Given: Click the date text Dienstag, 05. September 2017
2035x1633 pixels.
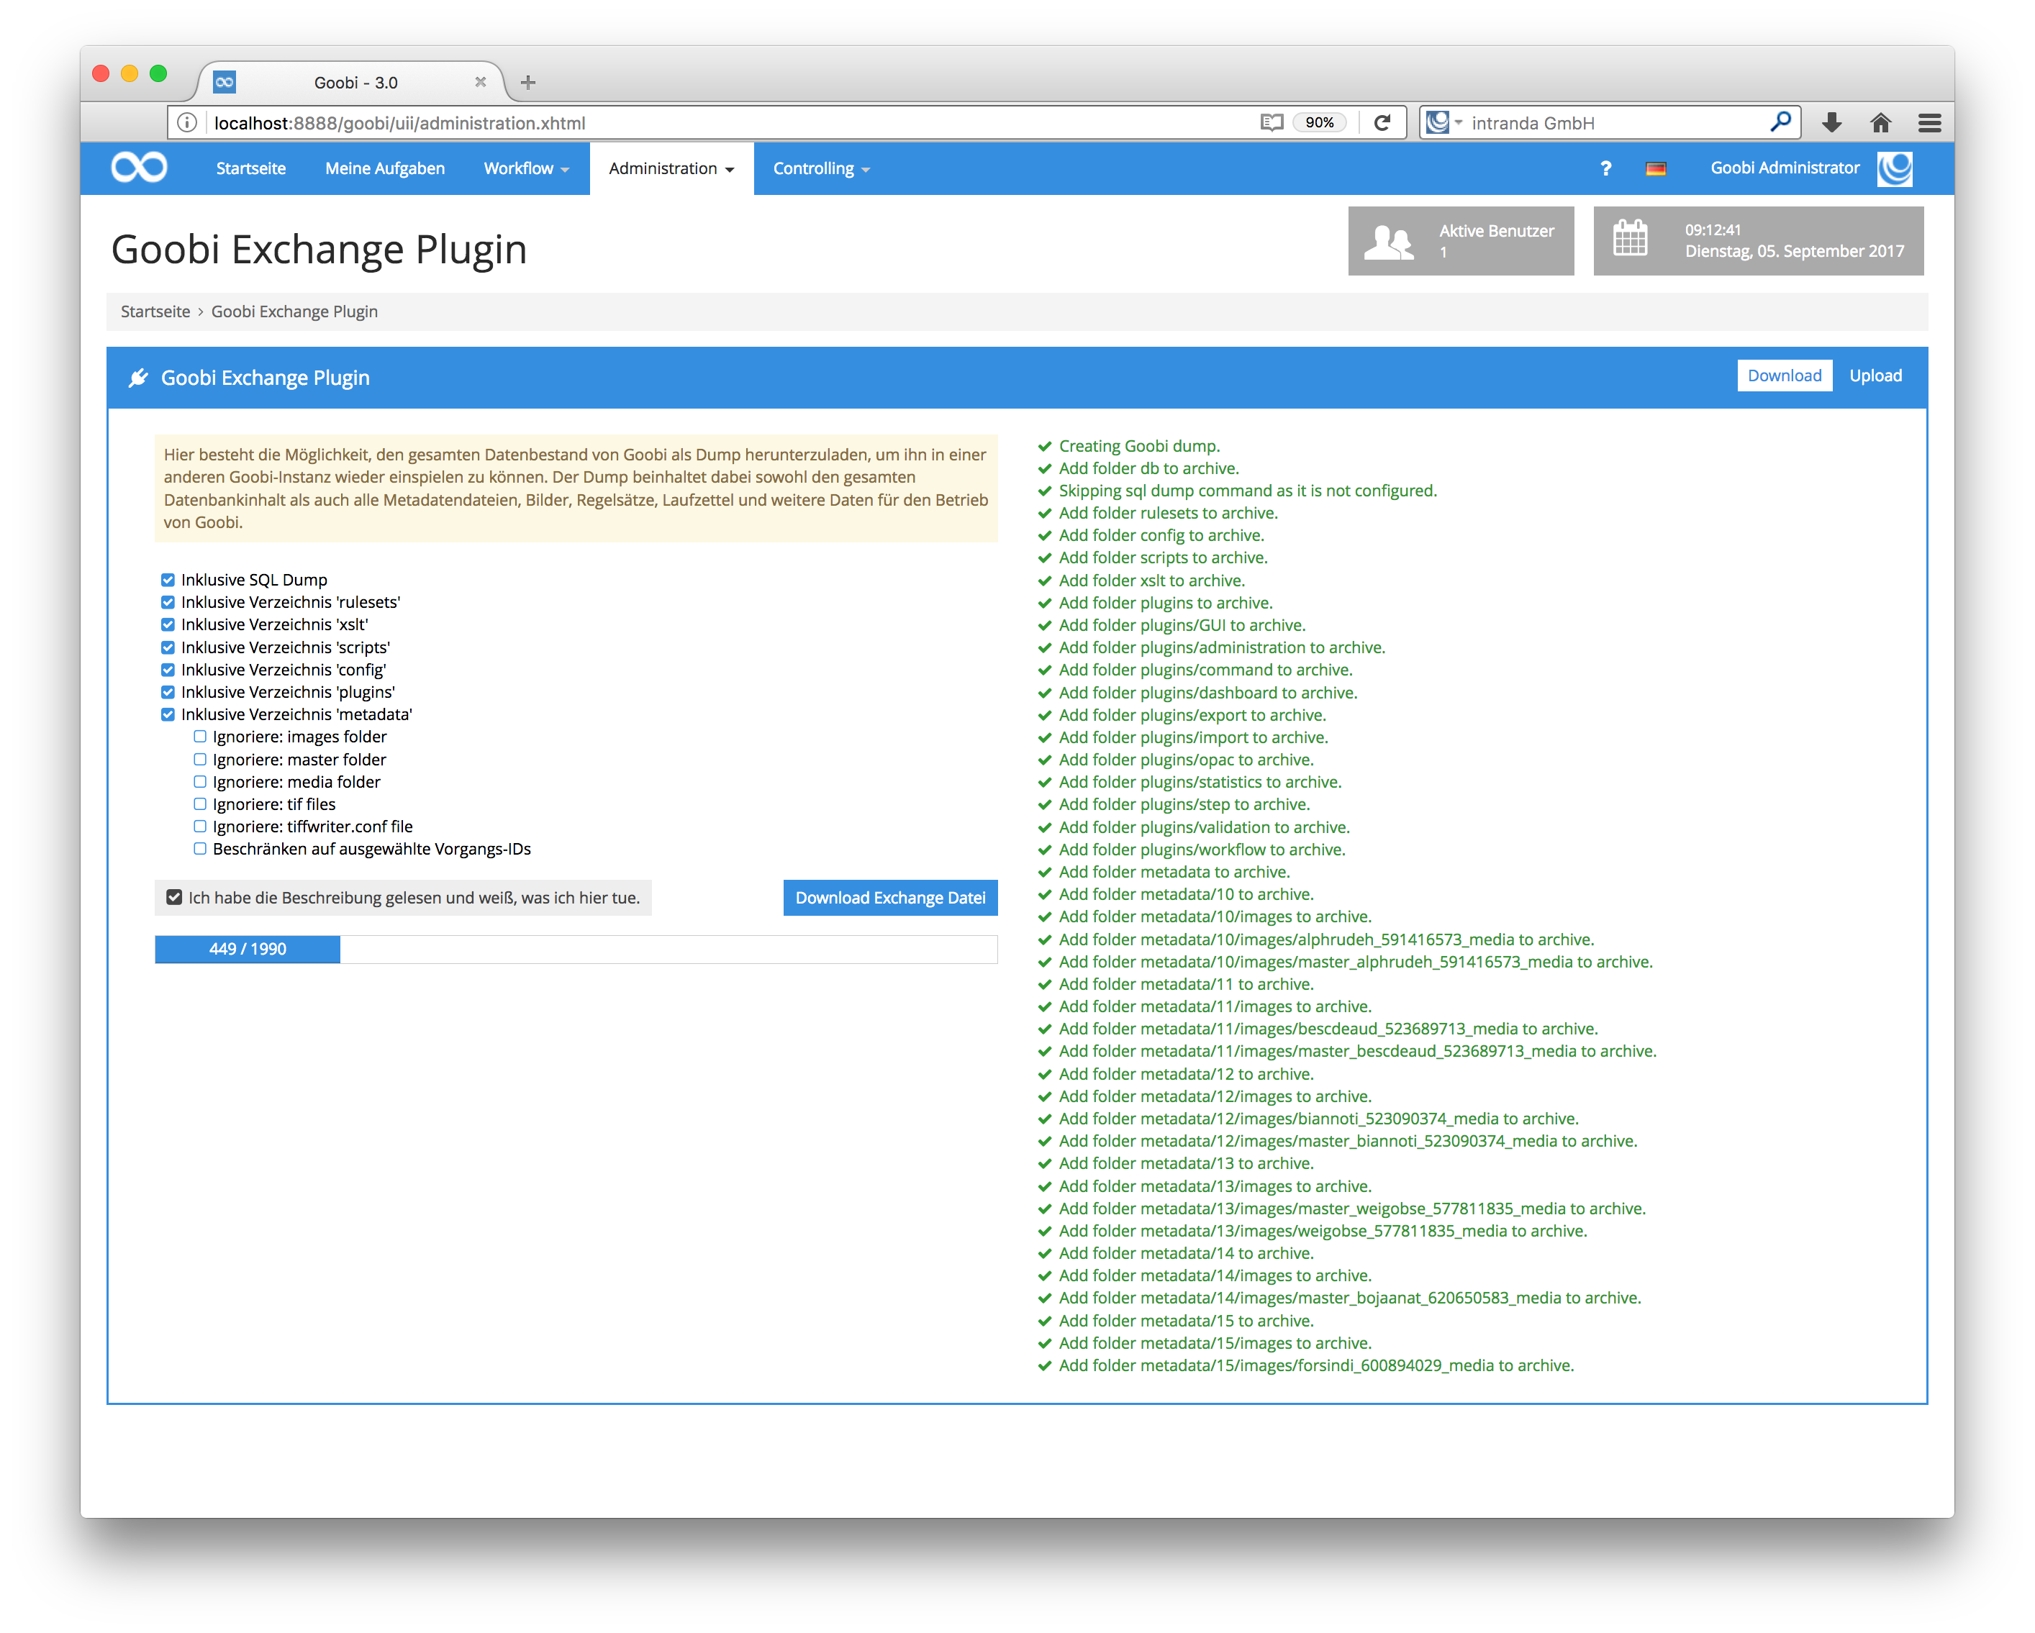Looking at the screenshot, I should (x=1795, y=252).
